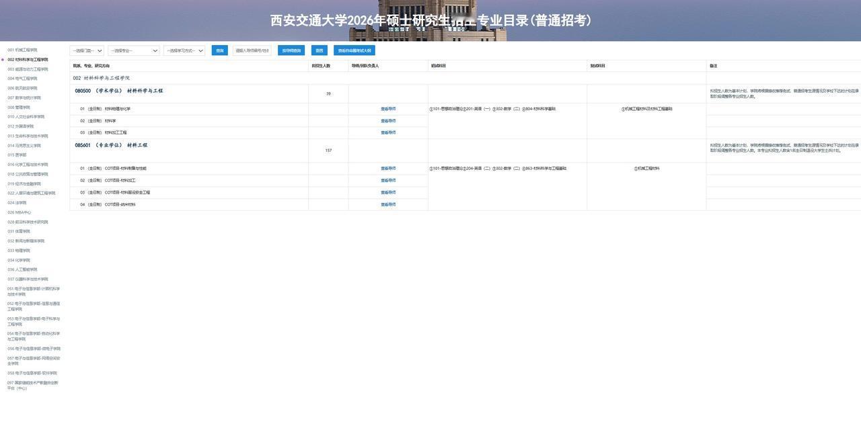
Task: Click the enrollment number 157 cell
Action: pos(328,150)
